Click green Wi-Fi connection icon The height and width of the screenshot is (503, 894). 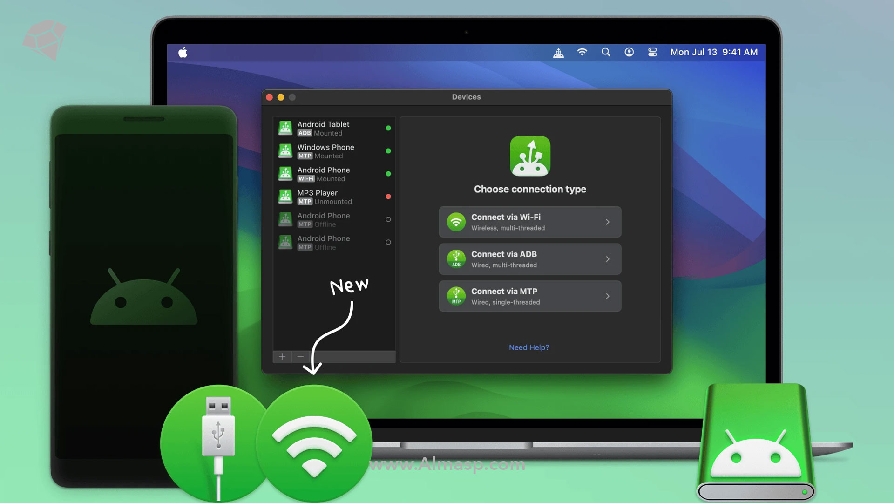(x=456, y=222)
